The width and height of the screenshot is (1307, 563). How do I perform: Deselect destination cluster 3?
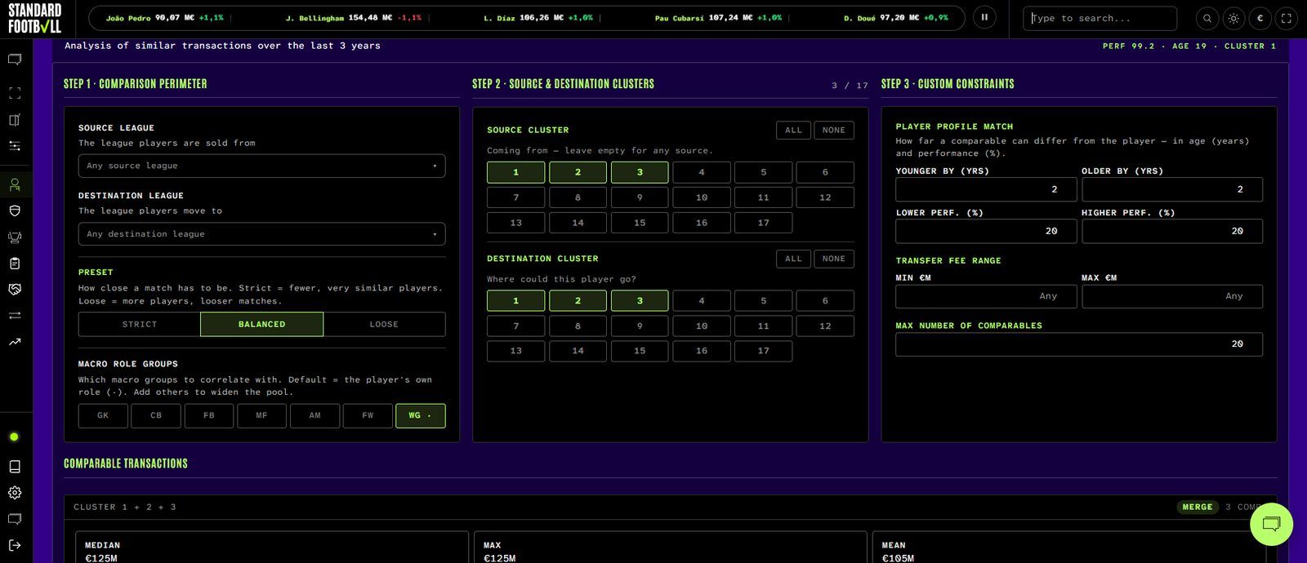(x=640, y=301)
